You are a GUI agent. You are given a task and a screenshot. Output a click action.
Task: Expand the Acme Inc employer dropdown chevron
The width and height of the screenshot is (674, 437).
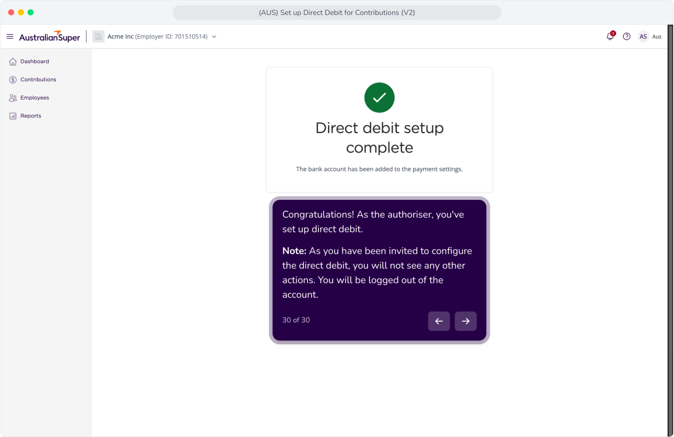coord(214,37)
